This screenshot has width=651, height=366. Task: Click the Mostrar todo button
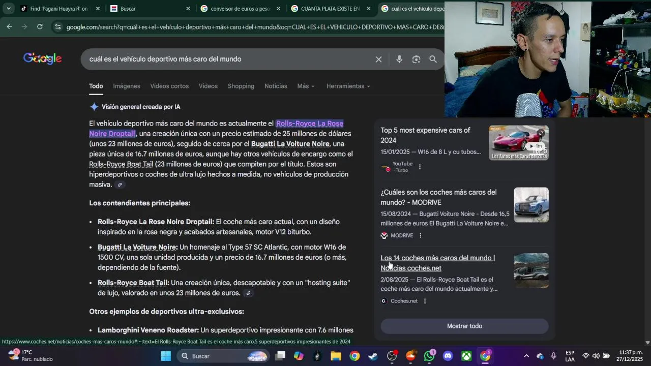(x=464, y=326)
